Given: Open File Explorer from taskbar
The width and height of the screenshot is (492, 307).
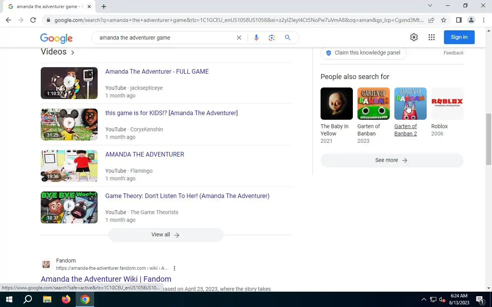Looking at the screenshot, I should tap(47, 299).
